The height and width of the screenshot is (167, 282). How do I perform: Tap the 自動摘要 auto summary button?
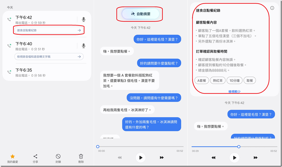[x=141, y=14]
